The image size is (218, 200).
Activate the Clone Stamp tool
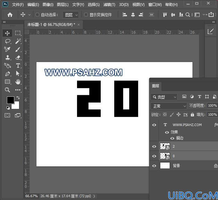click(7, 57)
